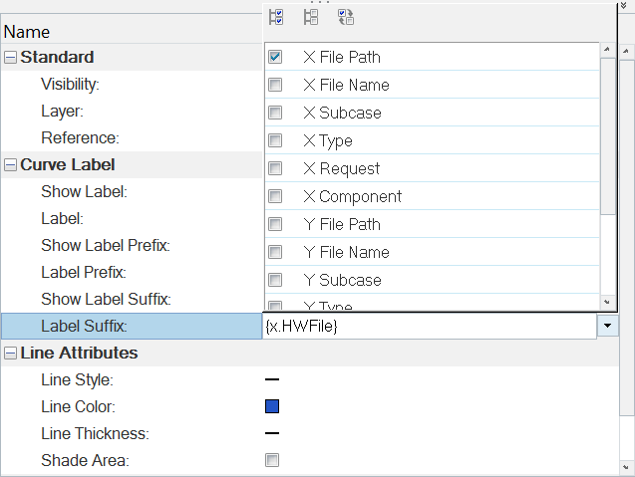
Task: Click the invert checked selection icon
Action: (346, 17)
